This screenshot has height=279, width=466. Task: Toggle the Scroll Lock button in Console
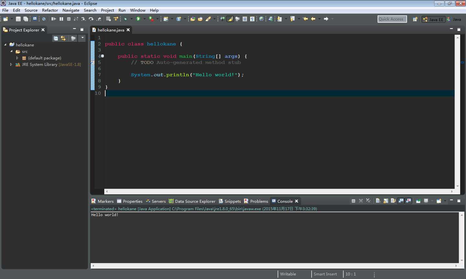click(x=386, y=201)
